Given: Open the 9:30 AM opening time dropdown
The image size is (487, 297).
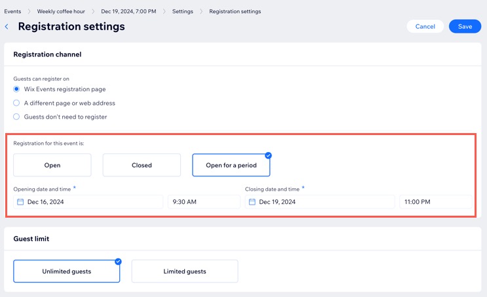Looking at the screenshot, I should (x=204, y=202).
